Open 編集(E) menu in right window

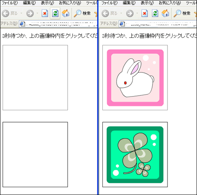coord(129,3)
